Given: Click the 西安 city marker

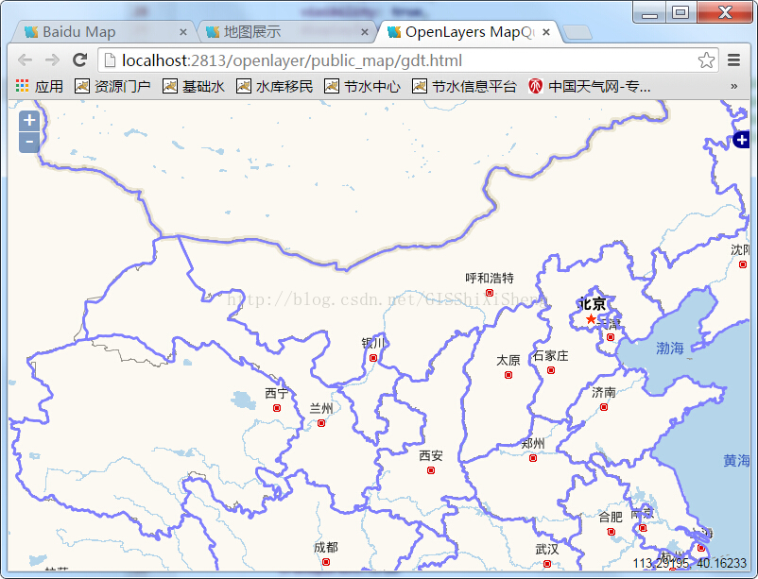Looking at the screenshot, I should 431,470.
